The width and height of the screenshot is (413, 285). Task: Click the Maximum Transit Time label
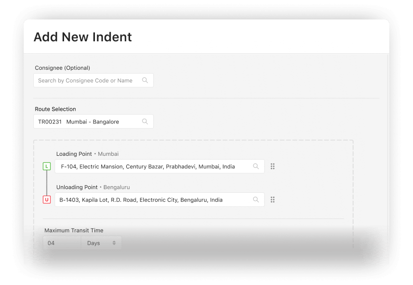[74, 230]
